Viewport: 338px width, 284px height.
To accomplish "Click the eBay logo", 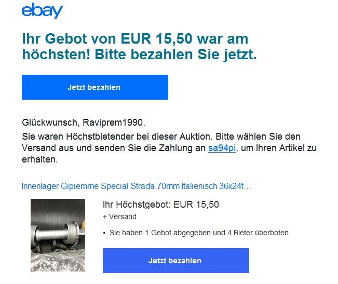I will point(42,10).
